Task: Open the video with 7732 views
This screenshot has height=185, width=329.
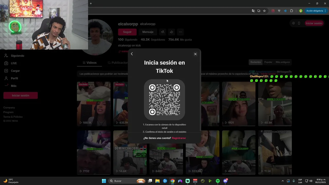Action: pos(94,152)
